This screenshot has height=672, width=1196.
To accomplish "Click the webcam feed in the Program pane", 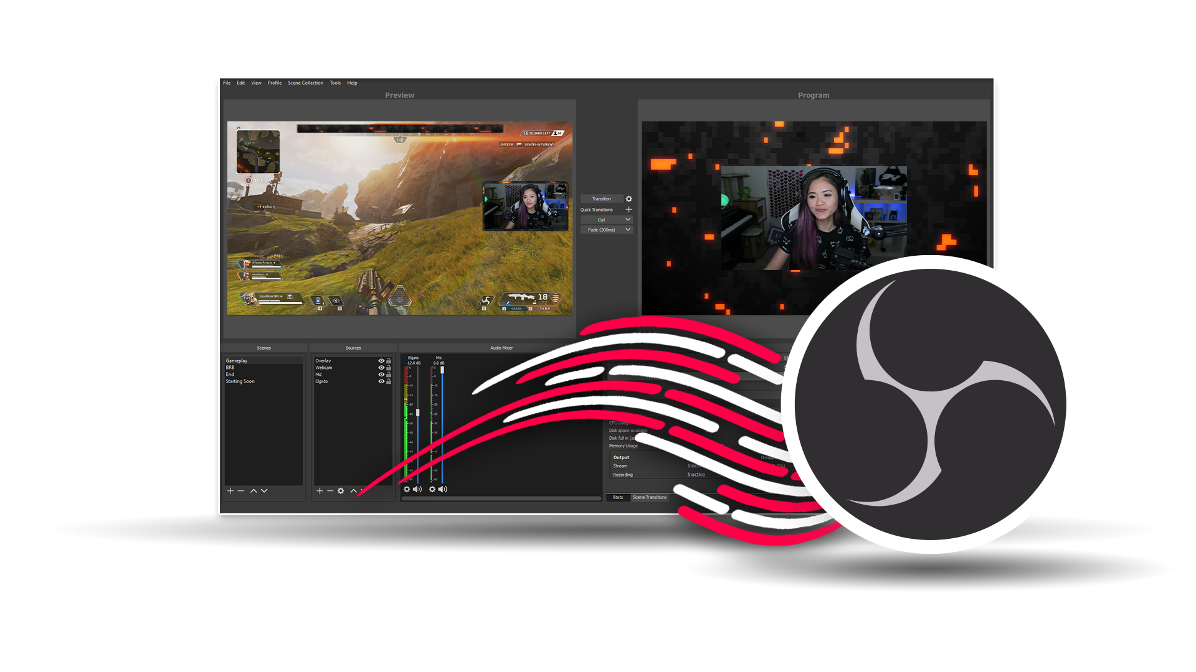I will click(x=814, y=218).
